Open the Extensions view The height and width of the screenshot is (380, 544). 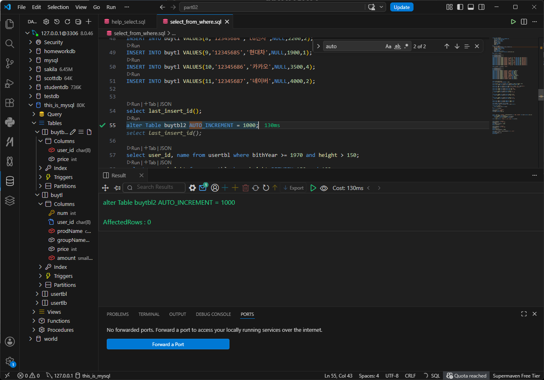click(10, 103)
